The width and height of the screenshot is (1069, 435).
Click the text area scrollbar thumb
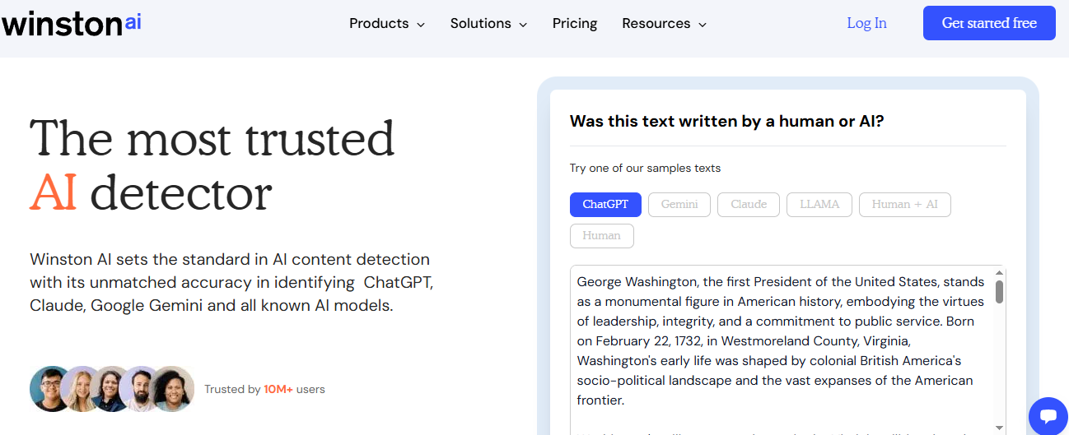click(999, 292)
